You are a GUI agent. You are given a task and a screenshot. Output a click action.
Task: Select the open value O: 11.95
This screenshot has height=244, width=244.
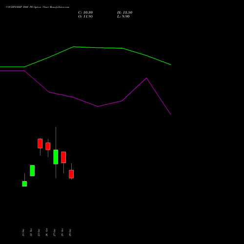pyautogui.click(x=85, y=17)
